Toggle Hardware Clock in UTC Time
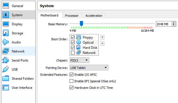Screen dimensions: 178x103 [x=71, y=88]
